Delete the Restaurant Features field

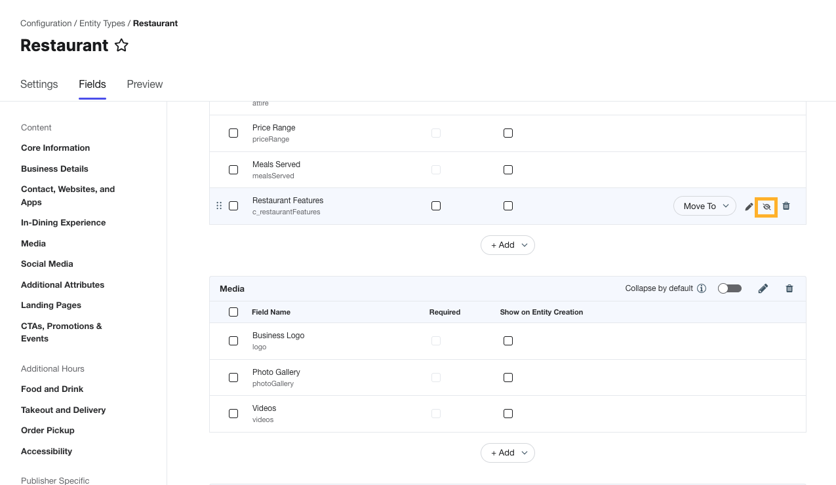pyautogui.click(x=786, y=206)
